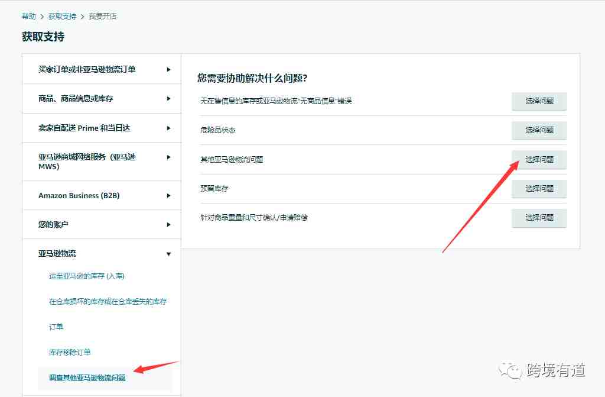
Task: Click the 您需要协助解决什么问题? heading
Action: 252,78
